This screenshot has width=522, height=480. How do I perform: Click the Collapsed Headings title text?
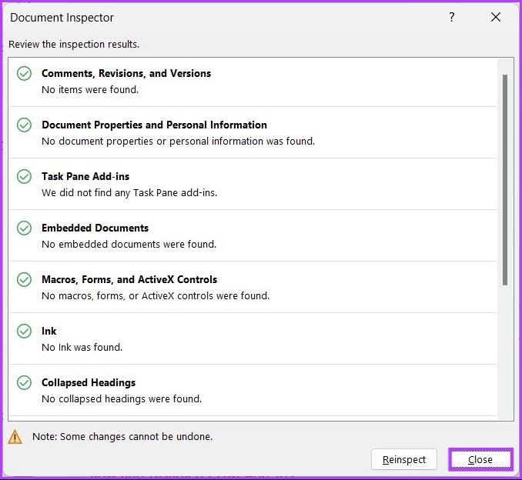tap(89, 383)
